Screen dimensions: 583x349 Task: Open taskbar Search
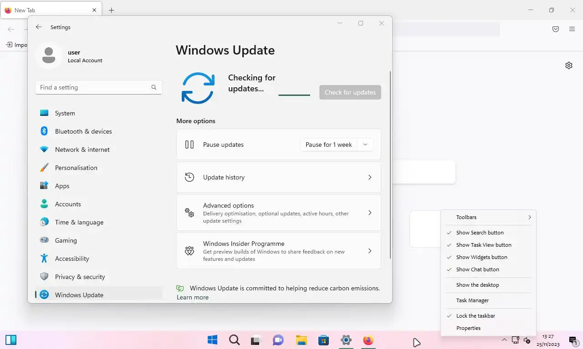[x=234, y=340]
